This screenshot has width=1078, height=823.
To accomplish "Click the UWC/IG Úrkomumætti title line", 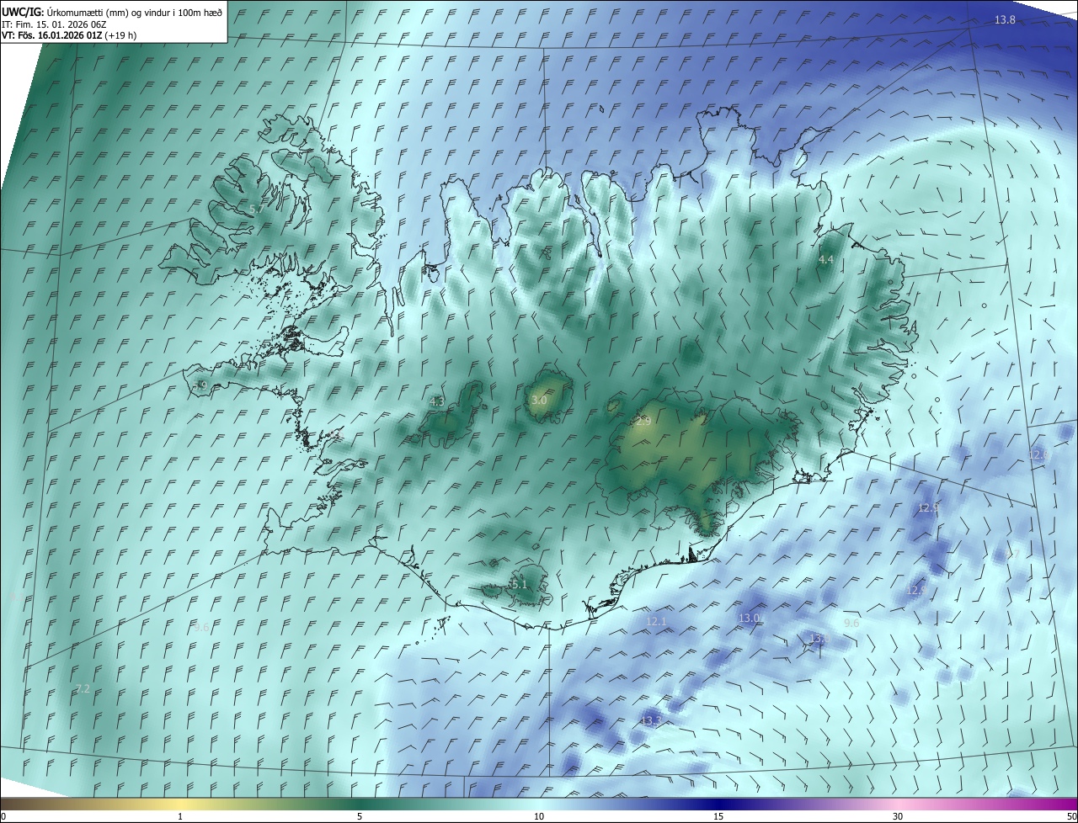I will pos(112,12).
